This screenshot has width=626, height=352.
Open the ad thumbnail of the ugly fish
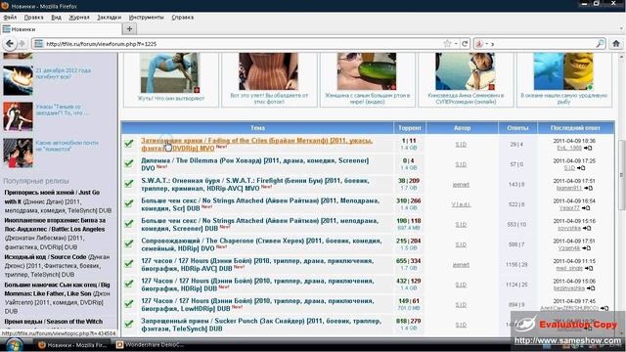tap(563, 71)
